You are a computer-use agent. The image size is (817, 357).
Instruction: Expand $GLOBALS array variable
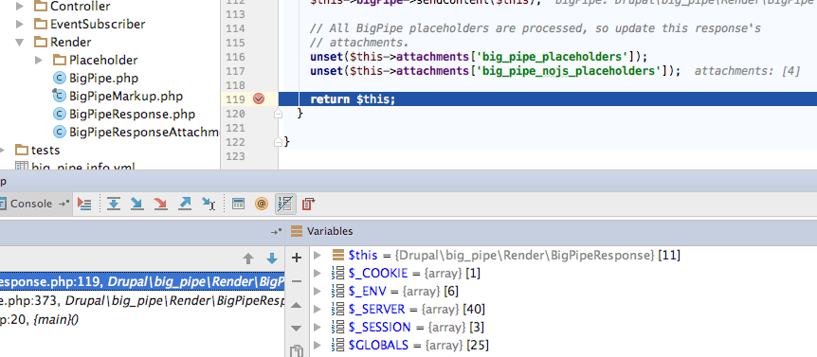317,345
